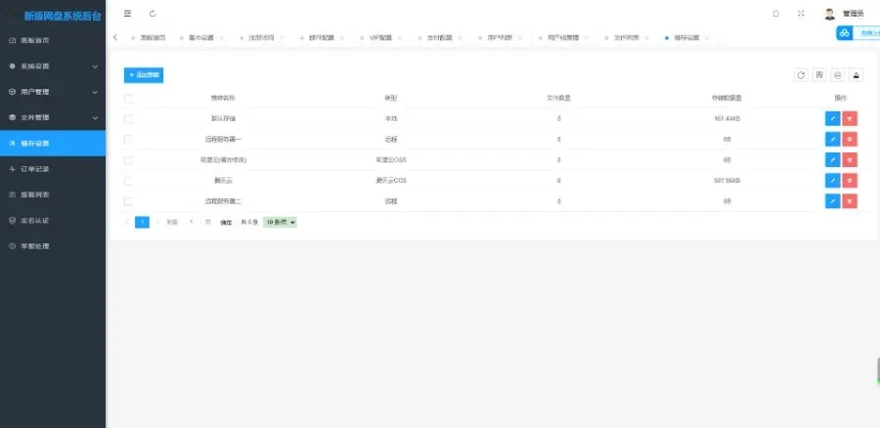
Task: Open 实名认证 in the sidebar
Action: pos(53,221)
